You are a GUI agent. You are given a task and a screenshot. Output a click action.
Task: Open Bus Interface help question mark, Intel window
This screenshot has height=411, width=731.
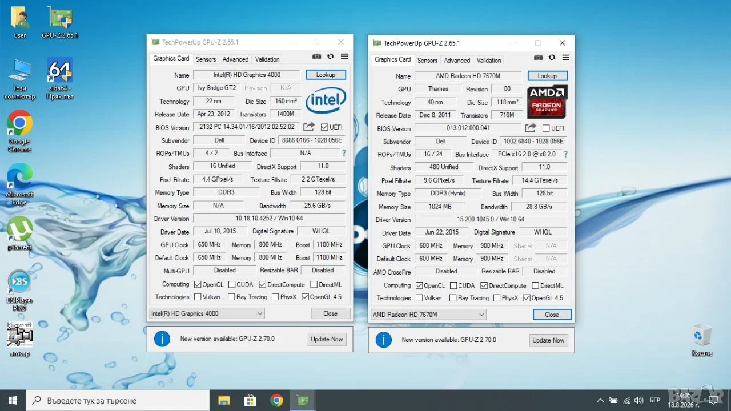344,153
